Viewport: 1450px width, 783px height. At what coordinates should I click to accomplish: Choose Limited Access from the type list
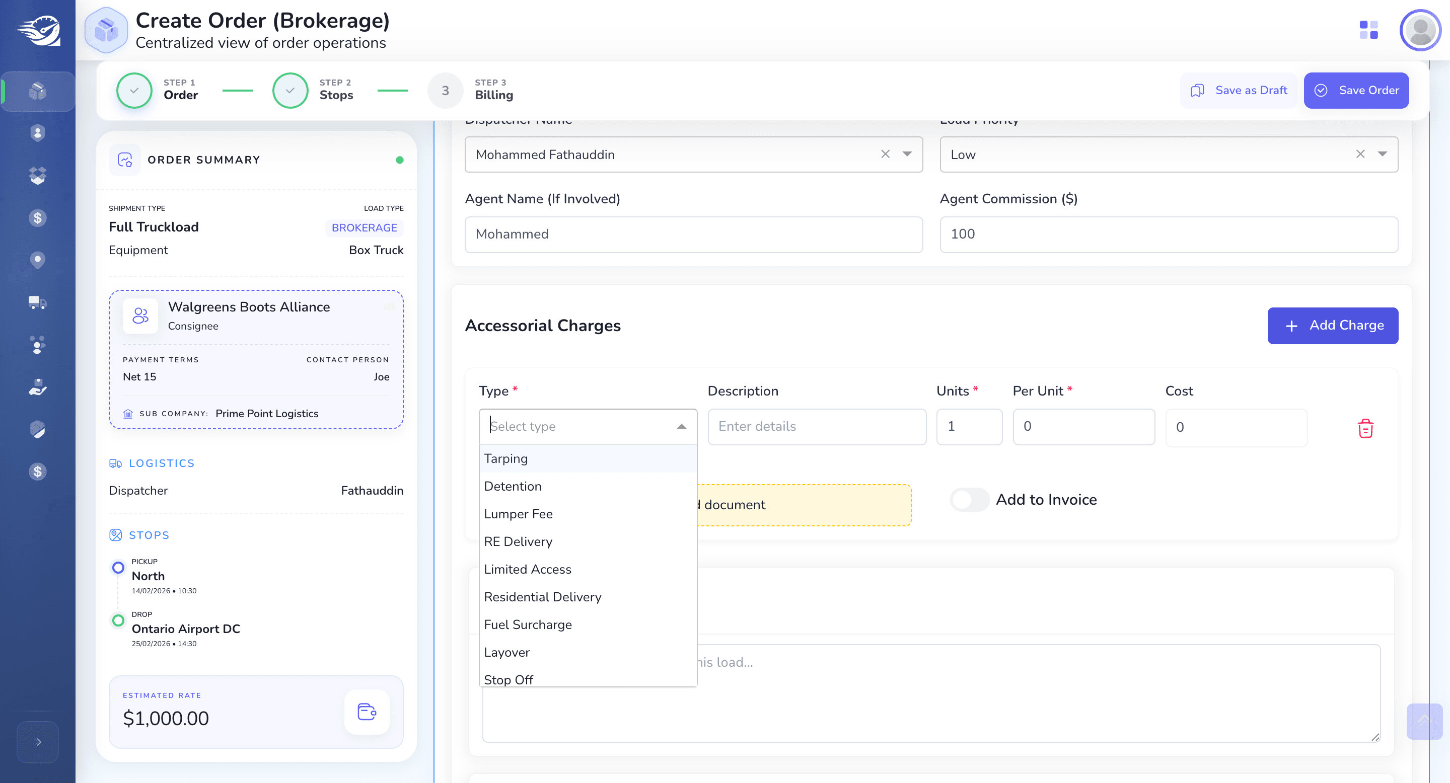point(588,569)
